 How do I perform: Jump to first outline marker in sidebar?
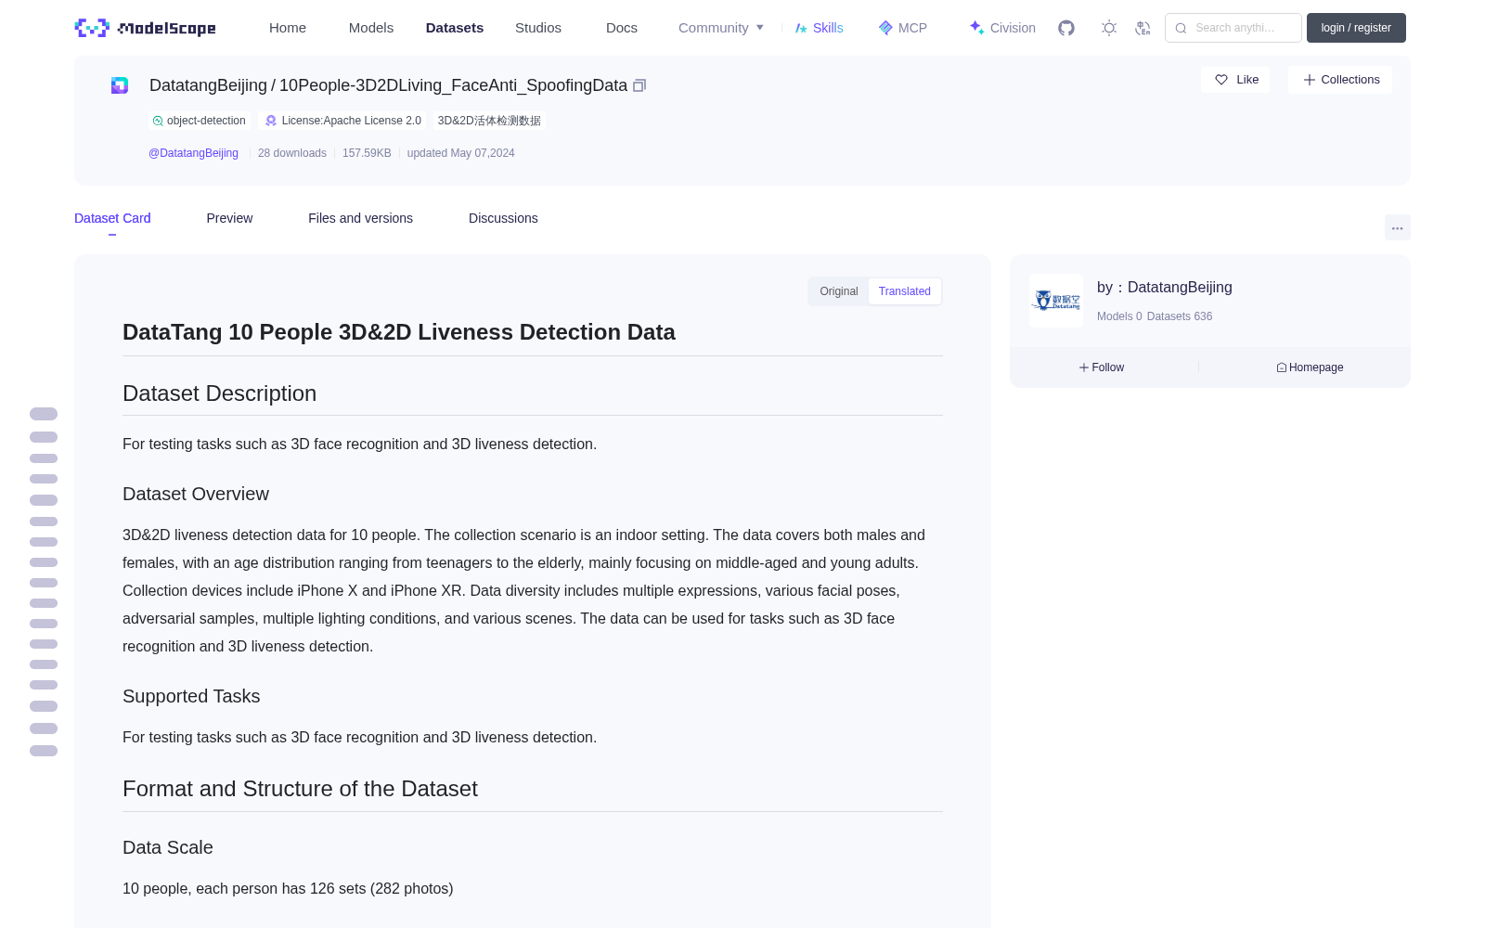click(44, 414)
